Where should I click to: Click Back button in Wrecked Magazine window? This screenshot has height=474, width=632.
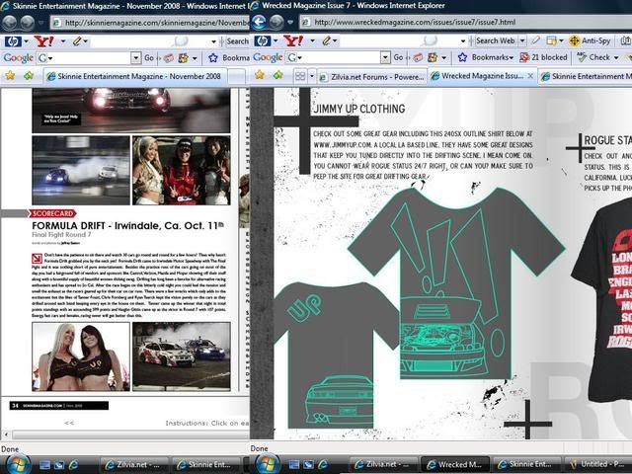(259, 22)
